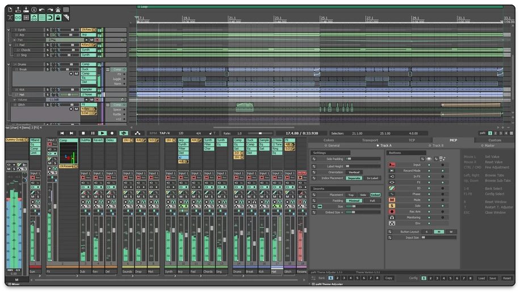Click the Record button in transport bar
Image resolution: width=520 pixels, height=293 pixels.
pos(112,133)
